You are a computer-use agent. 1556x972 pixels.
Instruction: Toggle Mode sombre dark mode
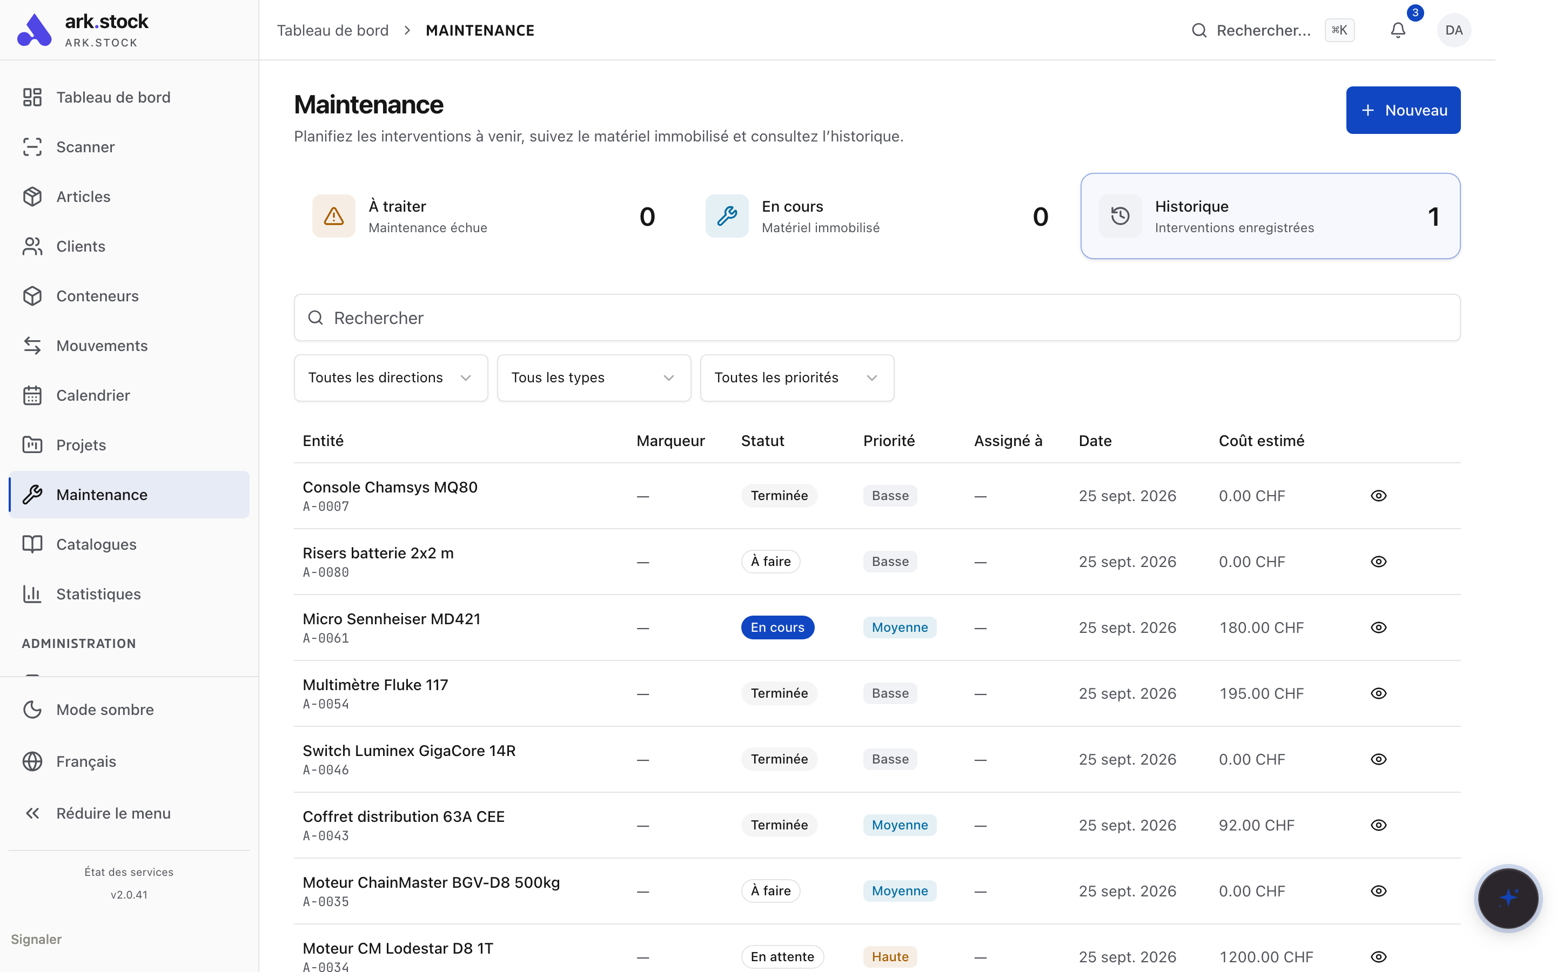tap(129, 710)
